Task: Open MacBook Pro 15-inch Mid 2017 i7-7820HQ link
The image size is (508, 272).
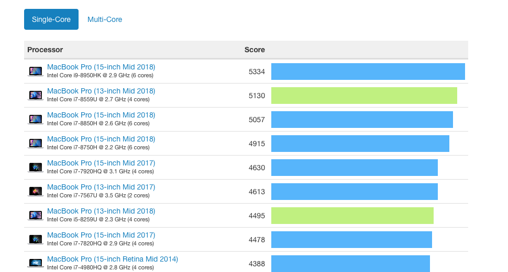Action: point(101,235)
